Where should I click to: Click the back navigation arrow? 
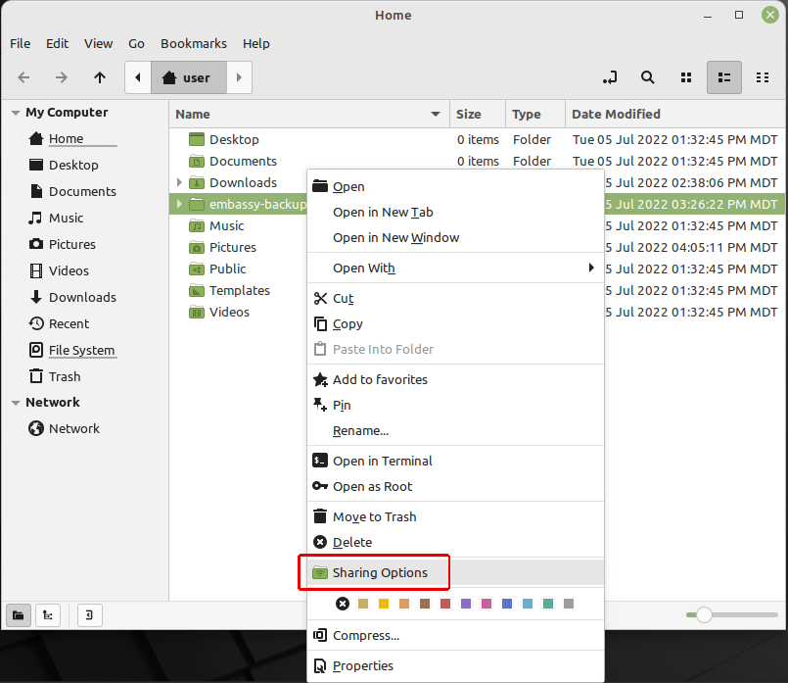[24, 77]
